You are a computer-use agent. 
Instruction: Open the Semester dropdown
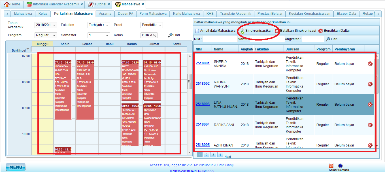point(107,35)
